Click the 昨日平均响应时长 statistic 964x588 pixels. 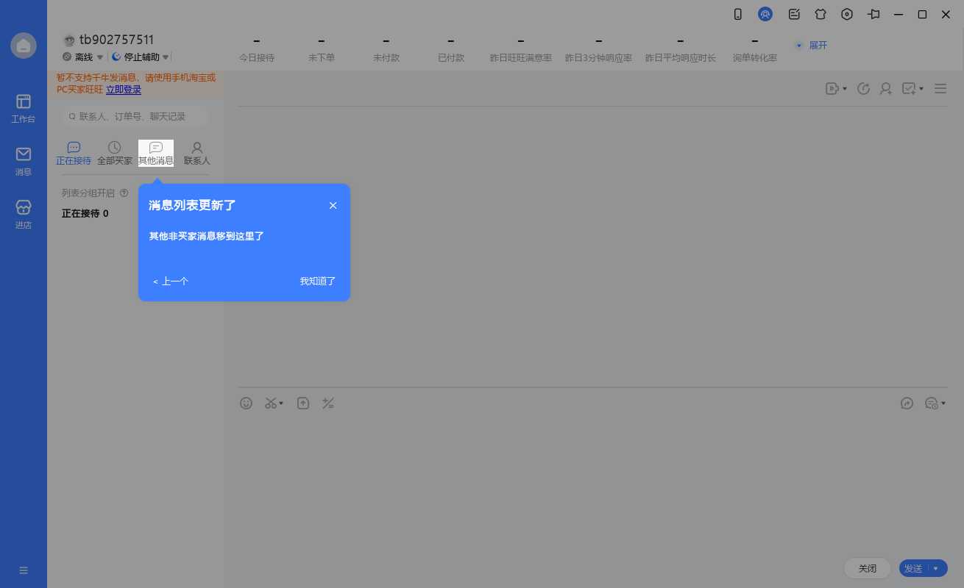[x=681, y=50]
